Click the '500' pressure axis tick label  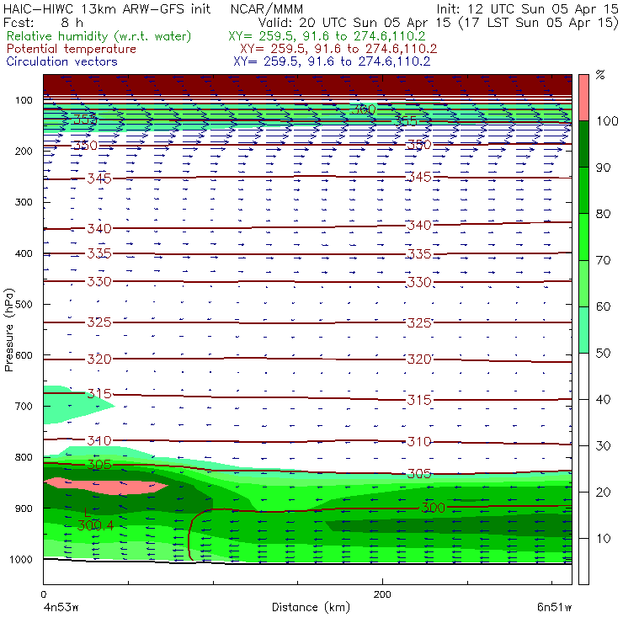(x=24, y=304)
